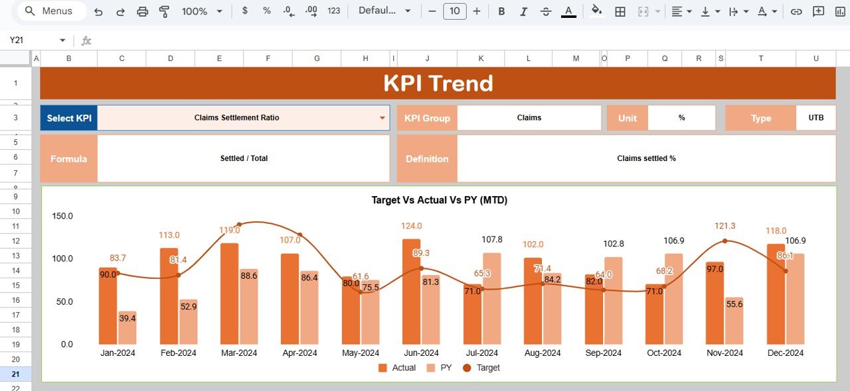Open the More number formats 123 menu
This screenshot has width=850, height=391.
[334, 11]
